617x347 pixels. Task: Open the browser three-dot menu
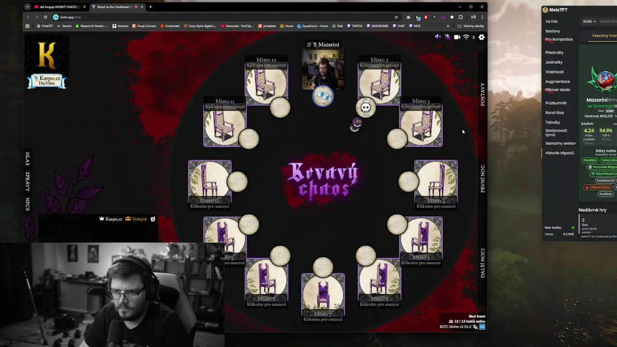coord(482,17)
